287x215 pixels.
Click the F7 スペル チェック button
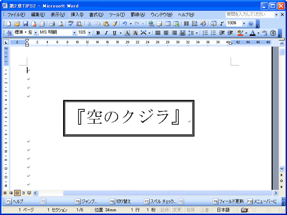[x=160, y=202]
